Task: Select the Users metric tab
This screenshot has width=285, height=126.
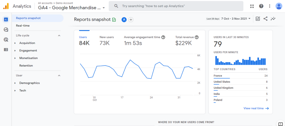Action: [84, 40]
